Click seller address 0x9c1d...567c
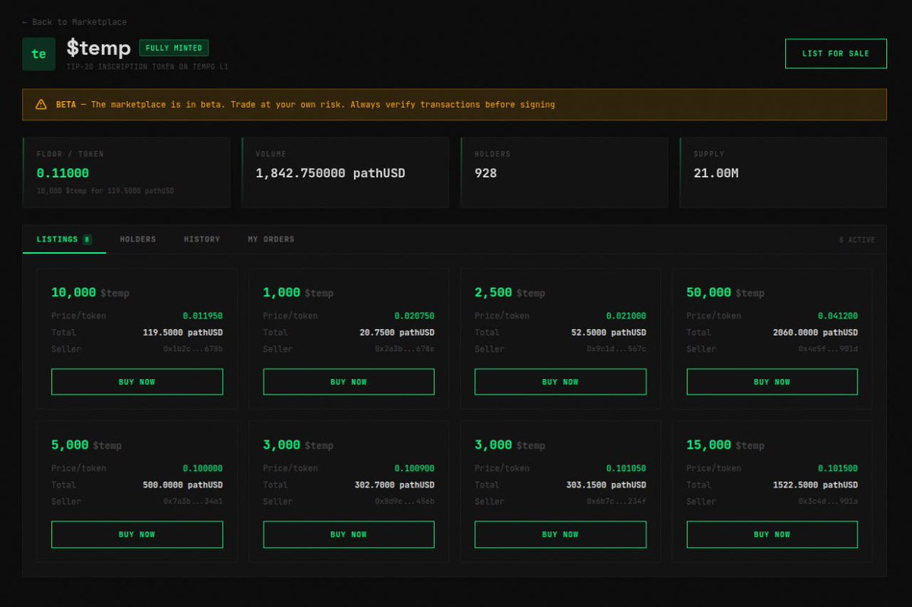Screen dimensions: 912x607 [616, 349]
